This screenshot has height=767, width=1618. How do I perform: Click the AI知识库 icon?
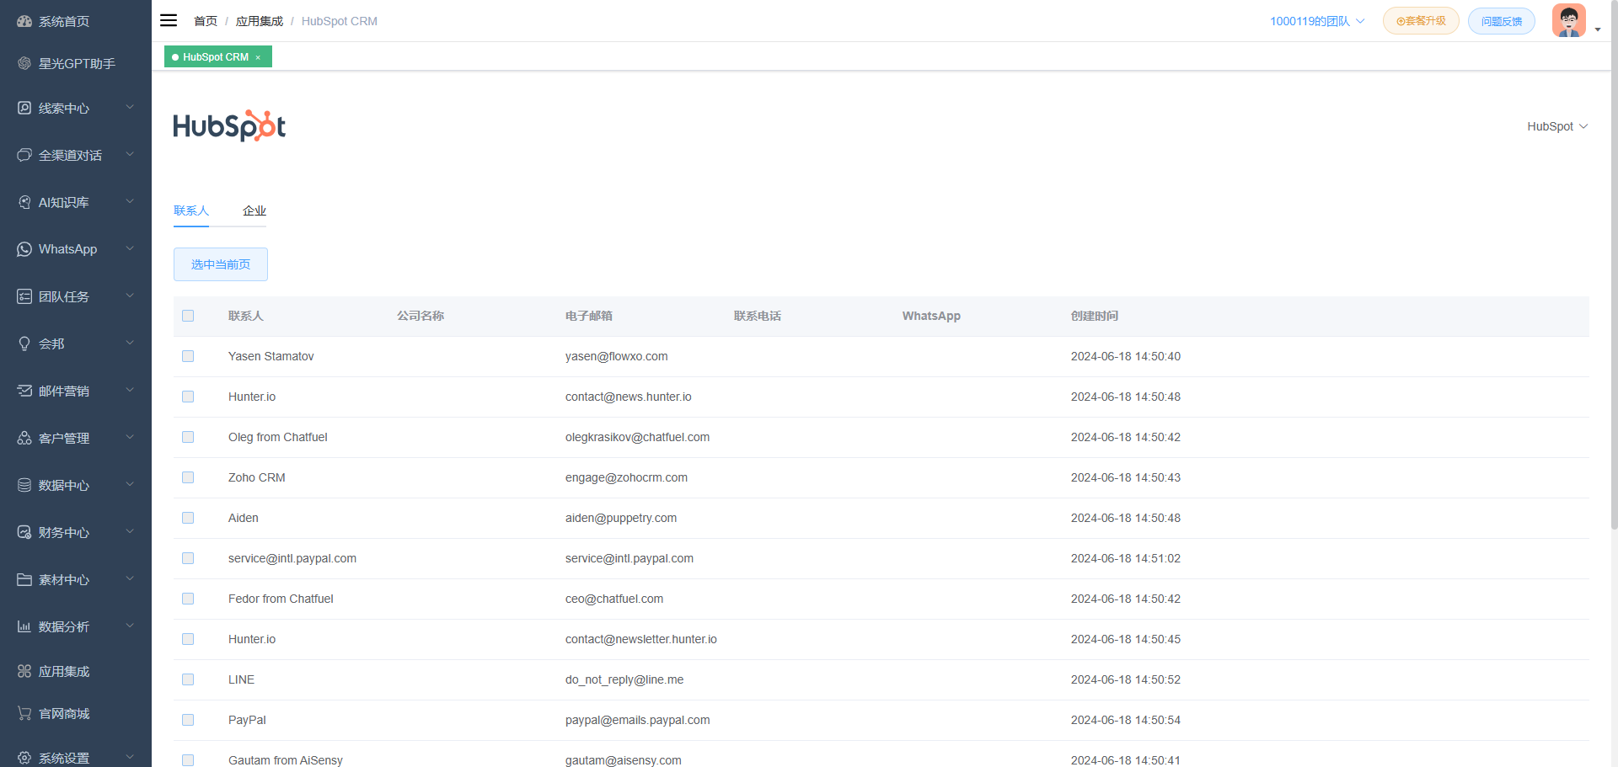(x=24, y=202)
